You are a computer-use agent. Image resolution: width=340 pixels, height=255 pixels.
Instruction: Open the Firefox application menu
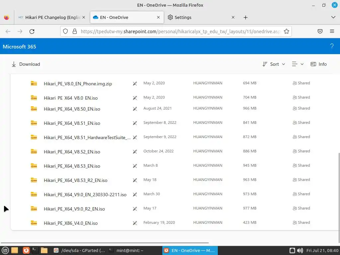tap(332, 32)
